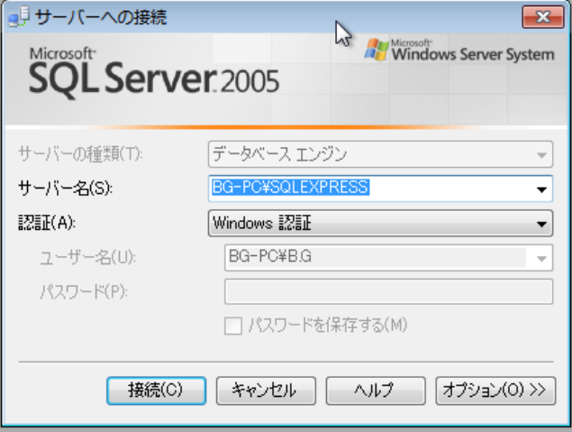572x432 pixels.
Task: Close the サーバーへの接続 dialog
Action: 543,17
